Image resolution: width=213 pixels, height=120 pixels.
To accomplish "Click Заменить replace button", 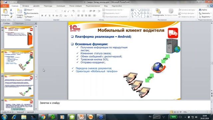I will [x=205, y=13].
